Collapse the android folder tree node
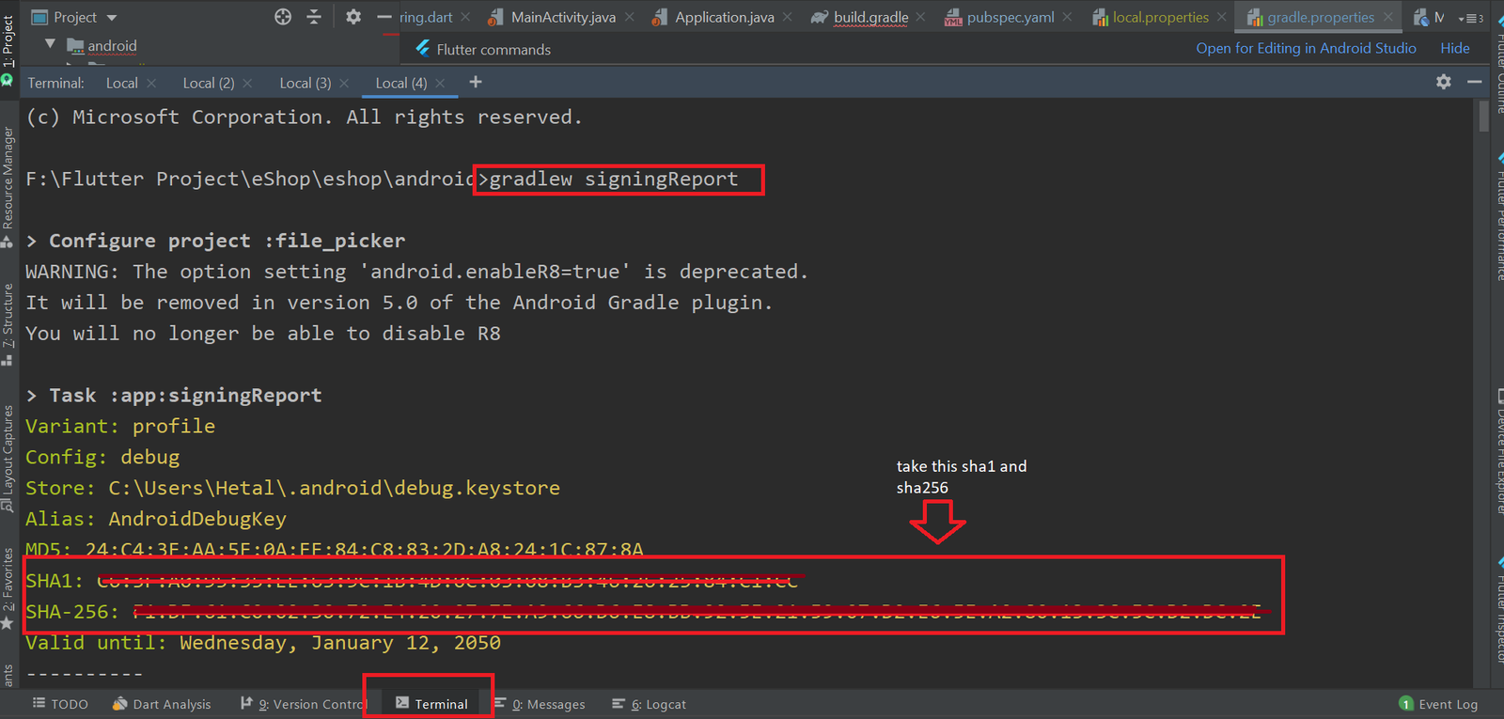Screen dimensions: 1504x719 click(x=51, y=45)
